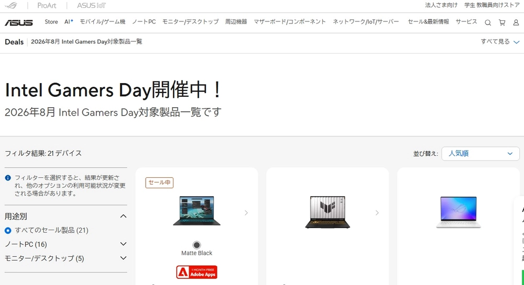The width and height of the screenshot is (524, 285).
Task: Open the Store menu
Action: (x=51, y=21)
